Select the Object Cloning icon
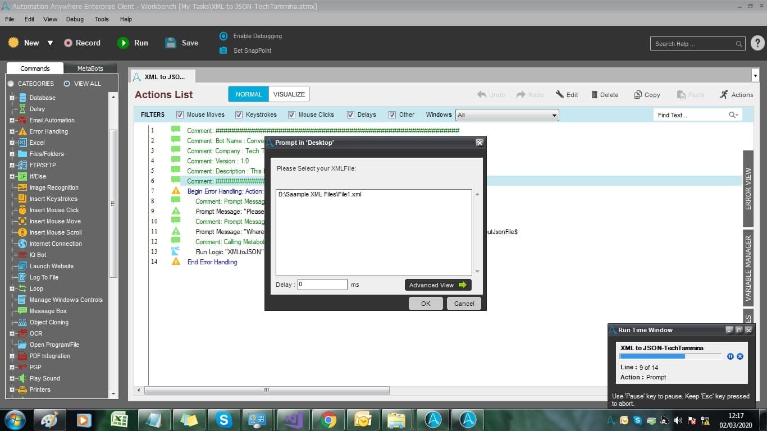The height and width of the screenshot is (431, 767). tap(22, 322)
